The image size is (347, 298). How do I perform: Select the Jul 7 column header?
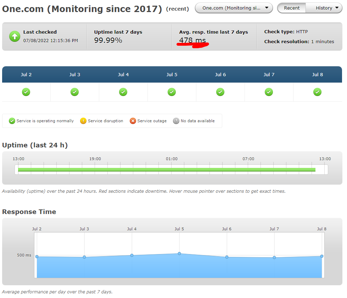269,74
